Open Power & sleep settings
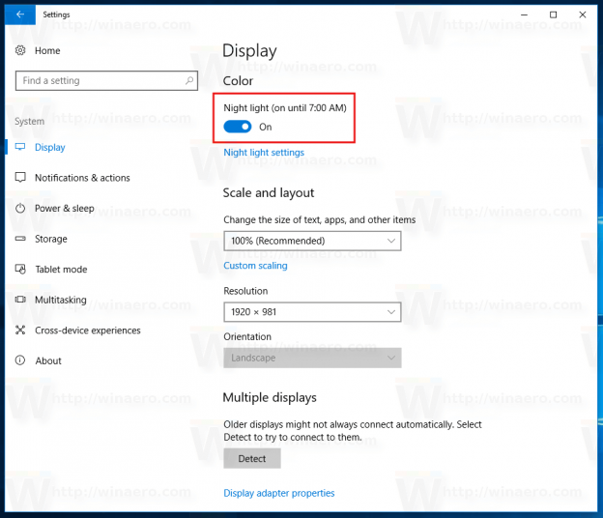Image resolution: width=603 pixels, height=518 pixels. [64, 209]
